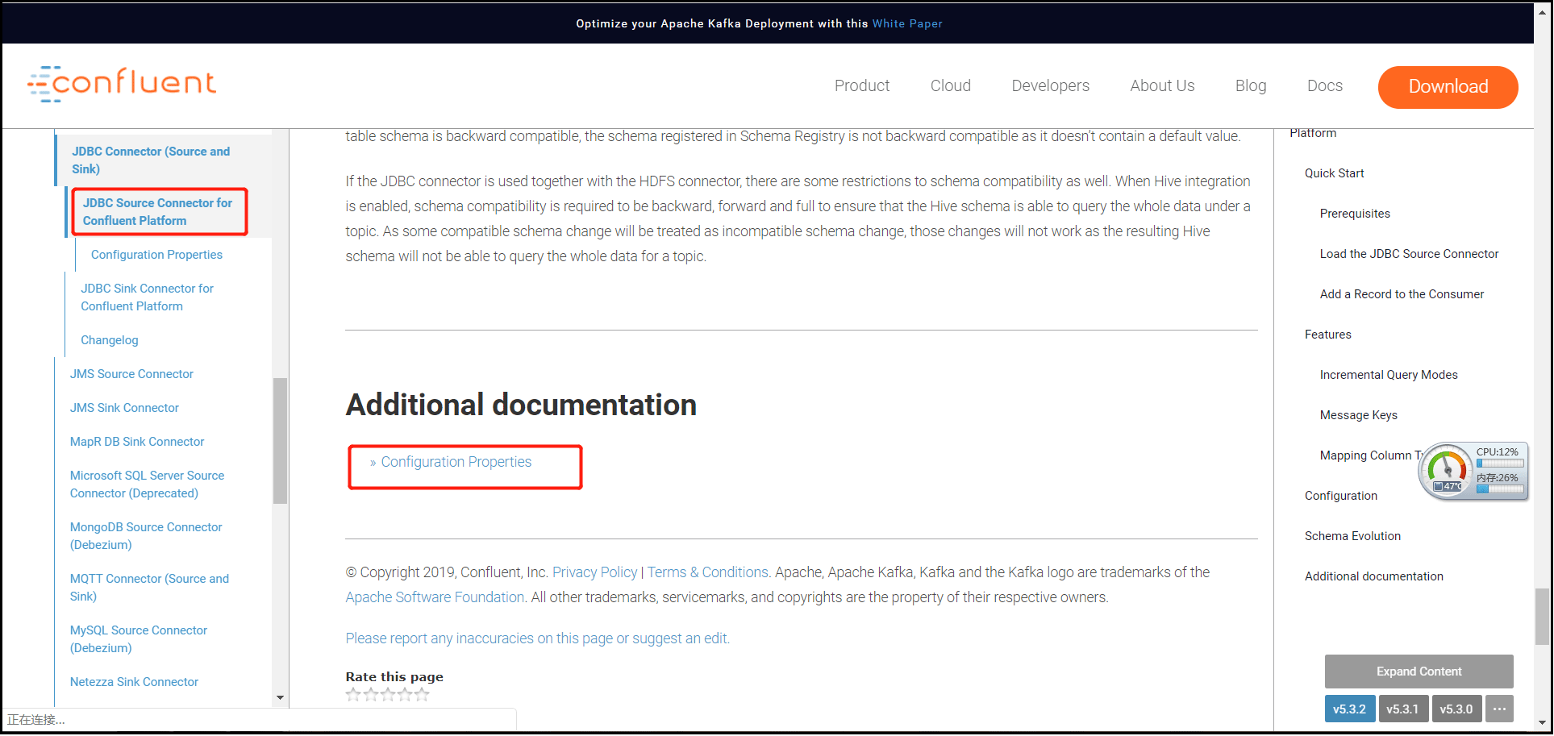Select JDBC Sink Connector for Confluent Platform
1554x736 pixels.
[147, 297]
